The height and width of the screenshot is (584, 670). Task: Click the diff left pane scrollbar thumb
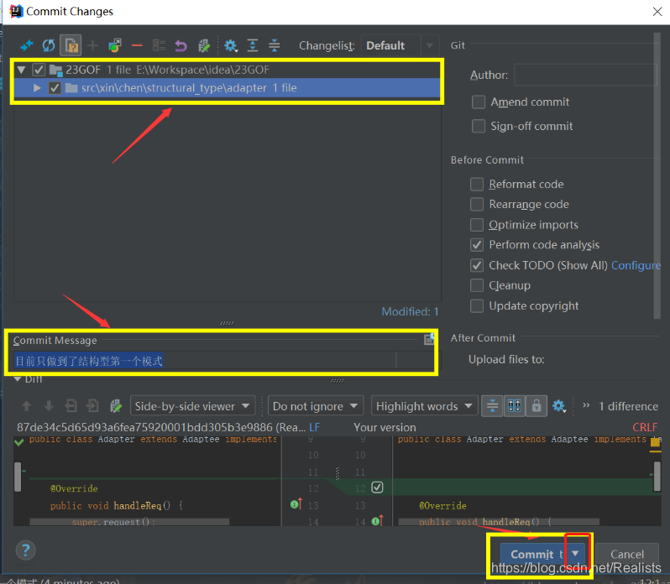click(18, 477)
